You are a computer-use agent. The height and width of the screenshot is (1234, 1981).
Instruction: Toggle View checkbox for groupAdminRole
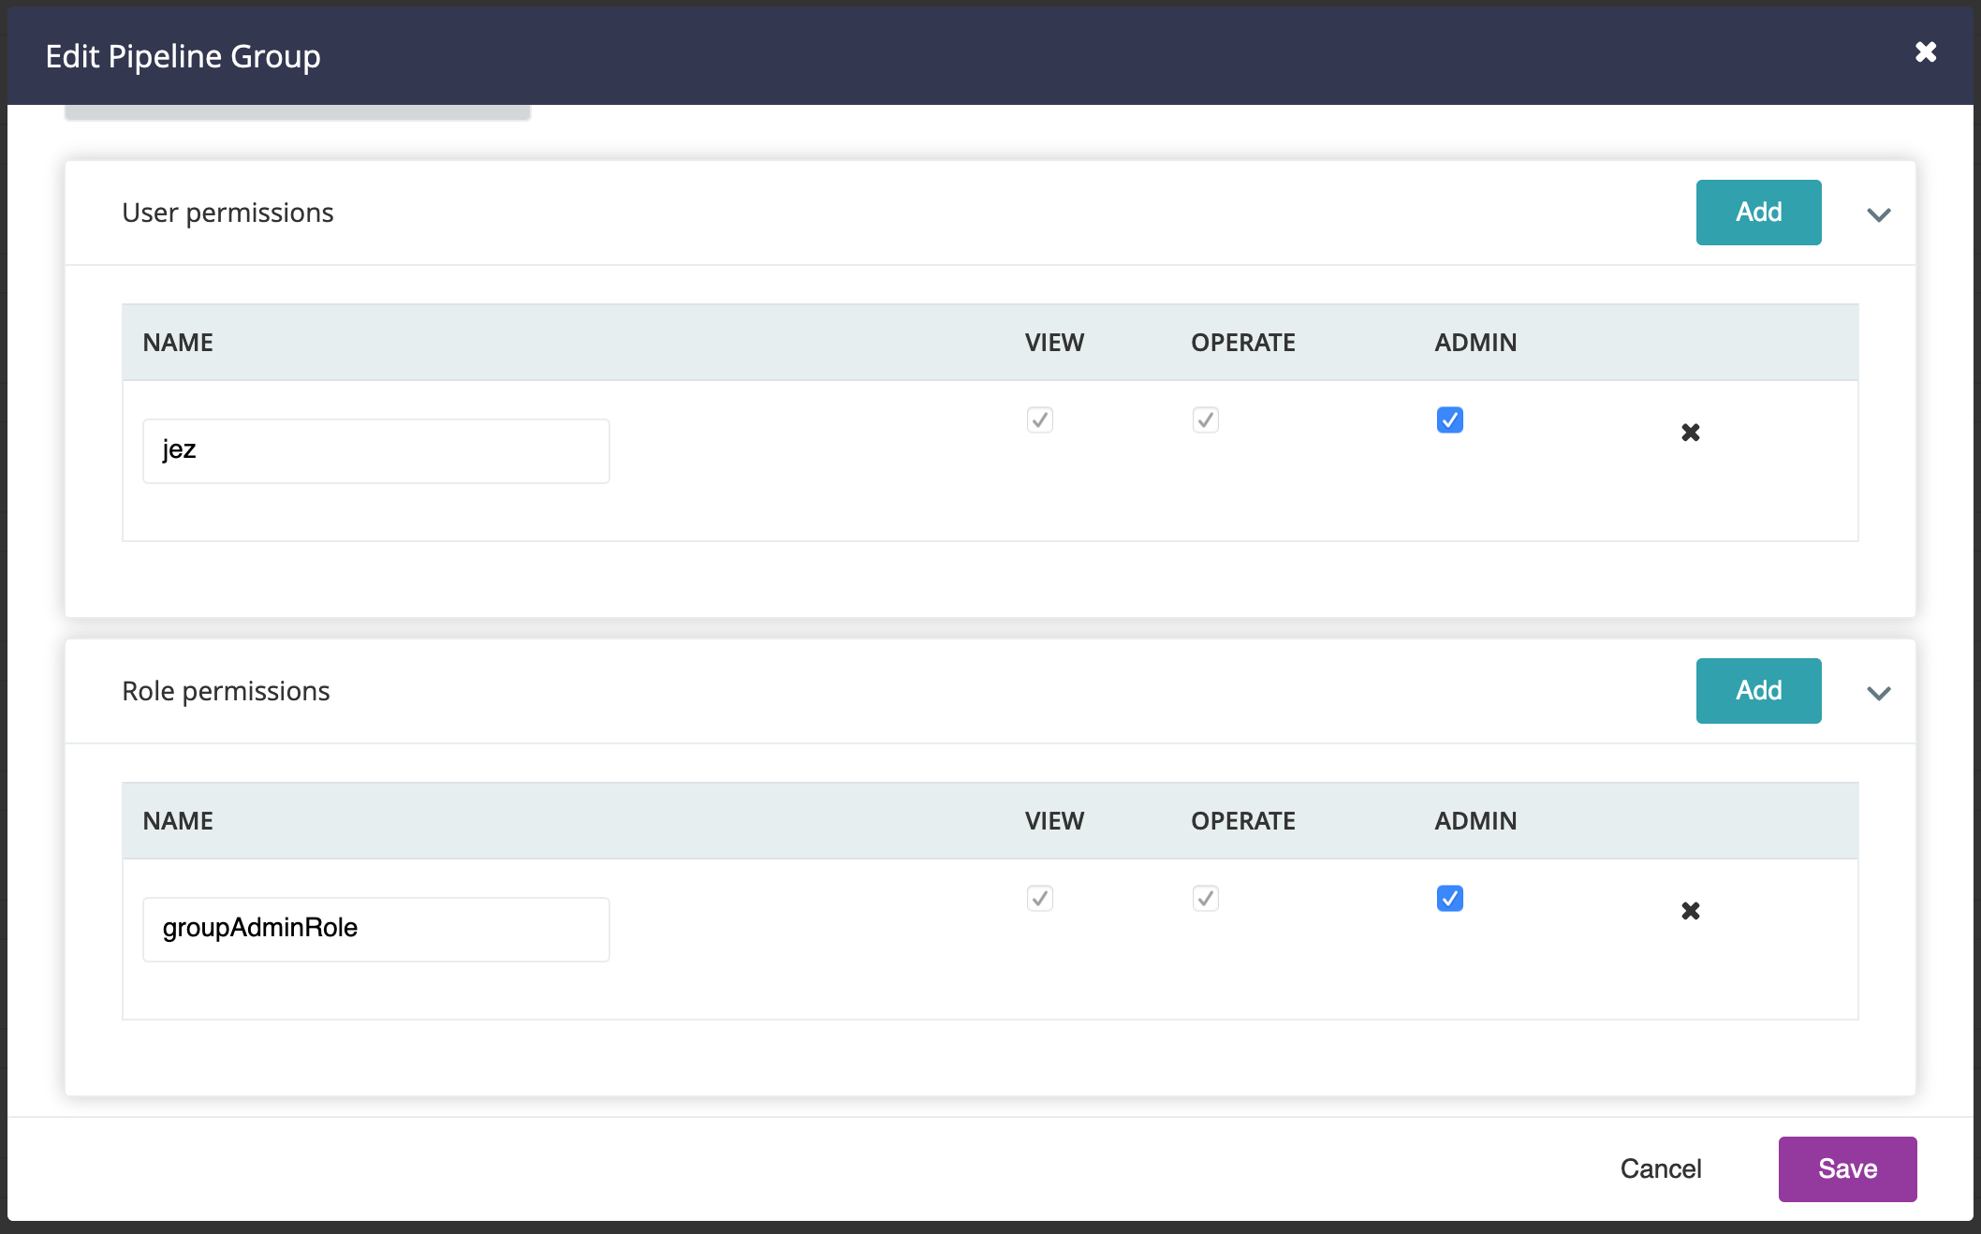point(1040,899)
